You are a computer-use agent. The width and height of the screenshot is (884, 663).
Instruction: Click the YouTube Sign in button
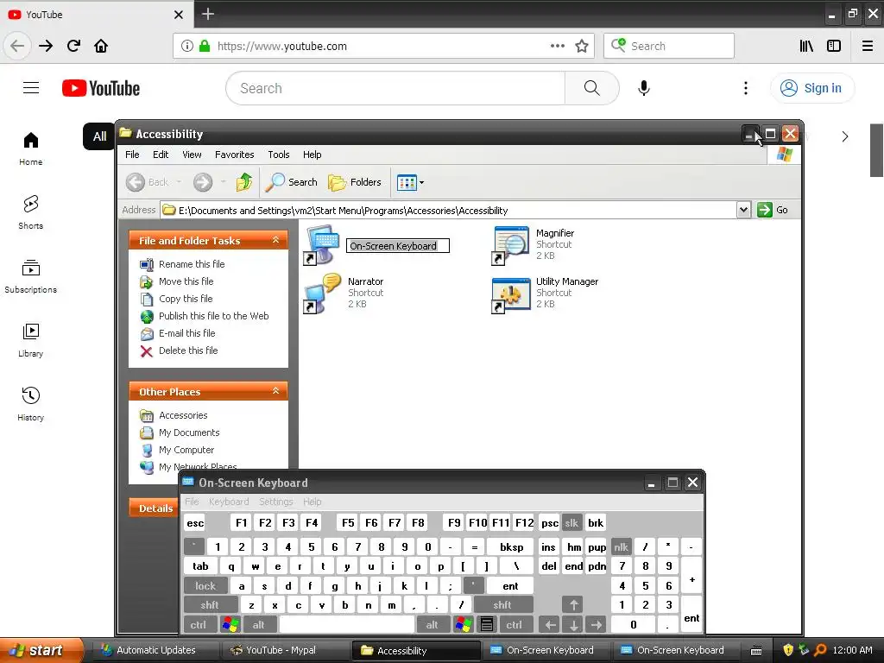811,88
